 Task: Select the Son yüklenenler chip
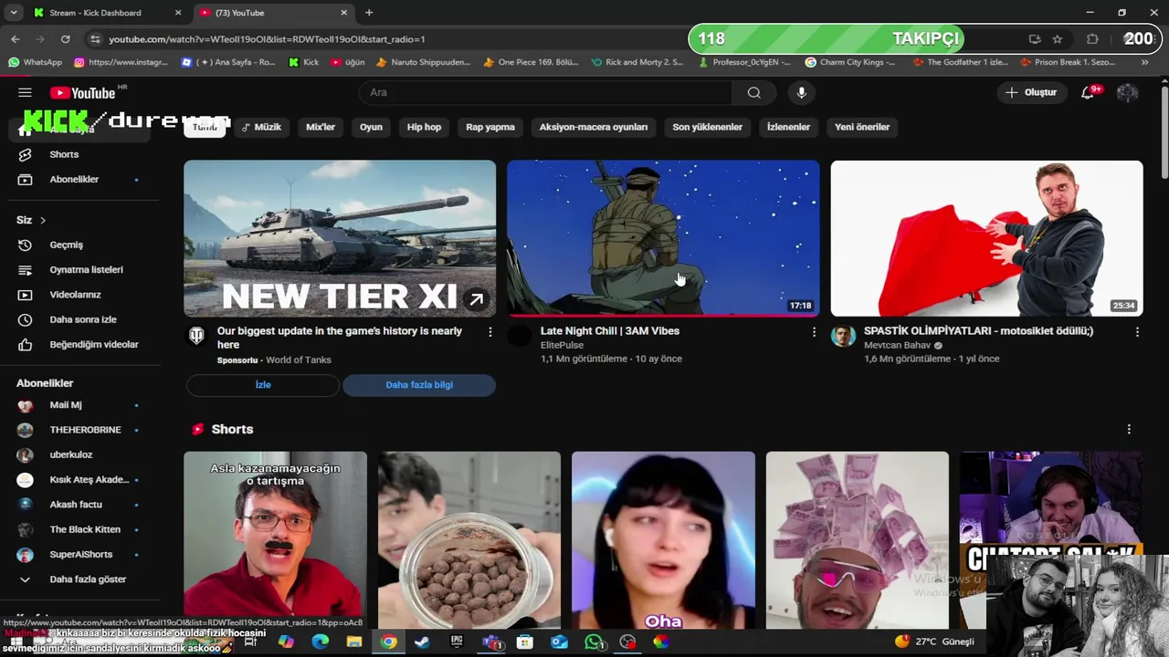(x=708, y=127)
